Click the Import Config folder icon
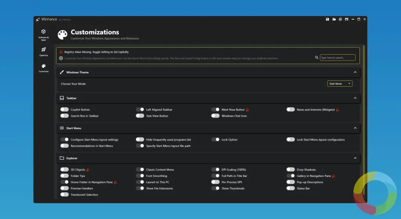The width and height of the screenshot is (401, 219). coord(334,20)
